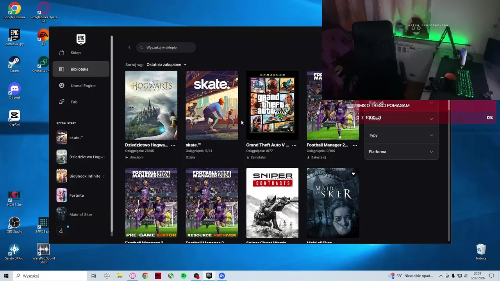Click the library window scrollbar
Viewport: 500px width, 281px height.
(449, 168)
